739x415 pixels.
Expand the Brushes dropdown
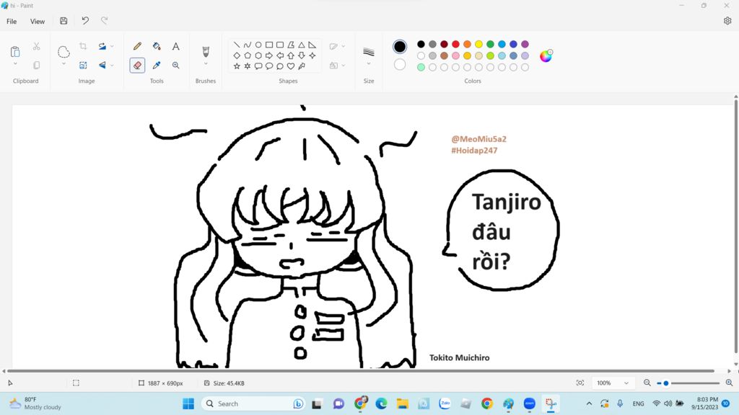tap(206, 63)
